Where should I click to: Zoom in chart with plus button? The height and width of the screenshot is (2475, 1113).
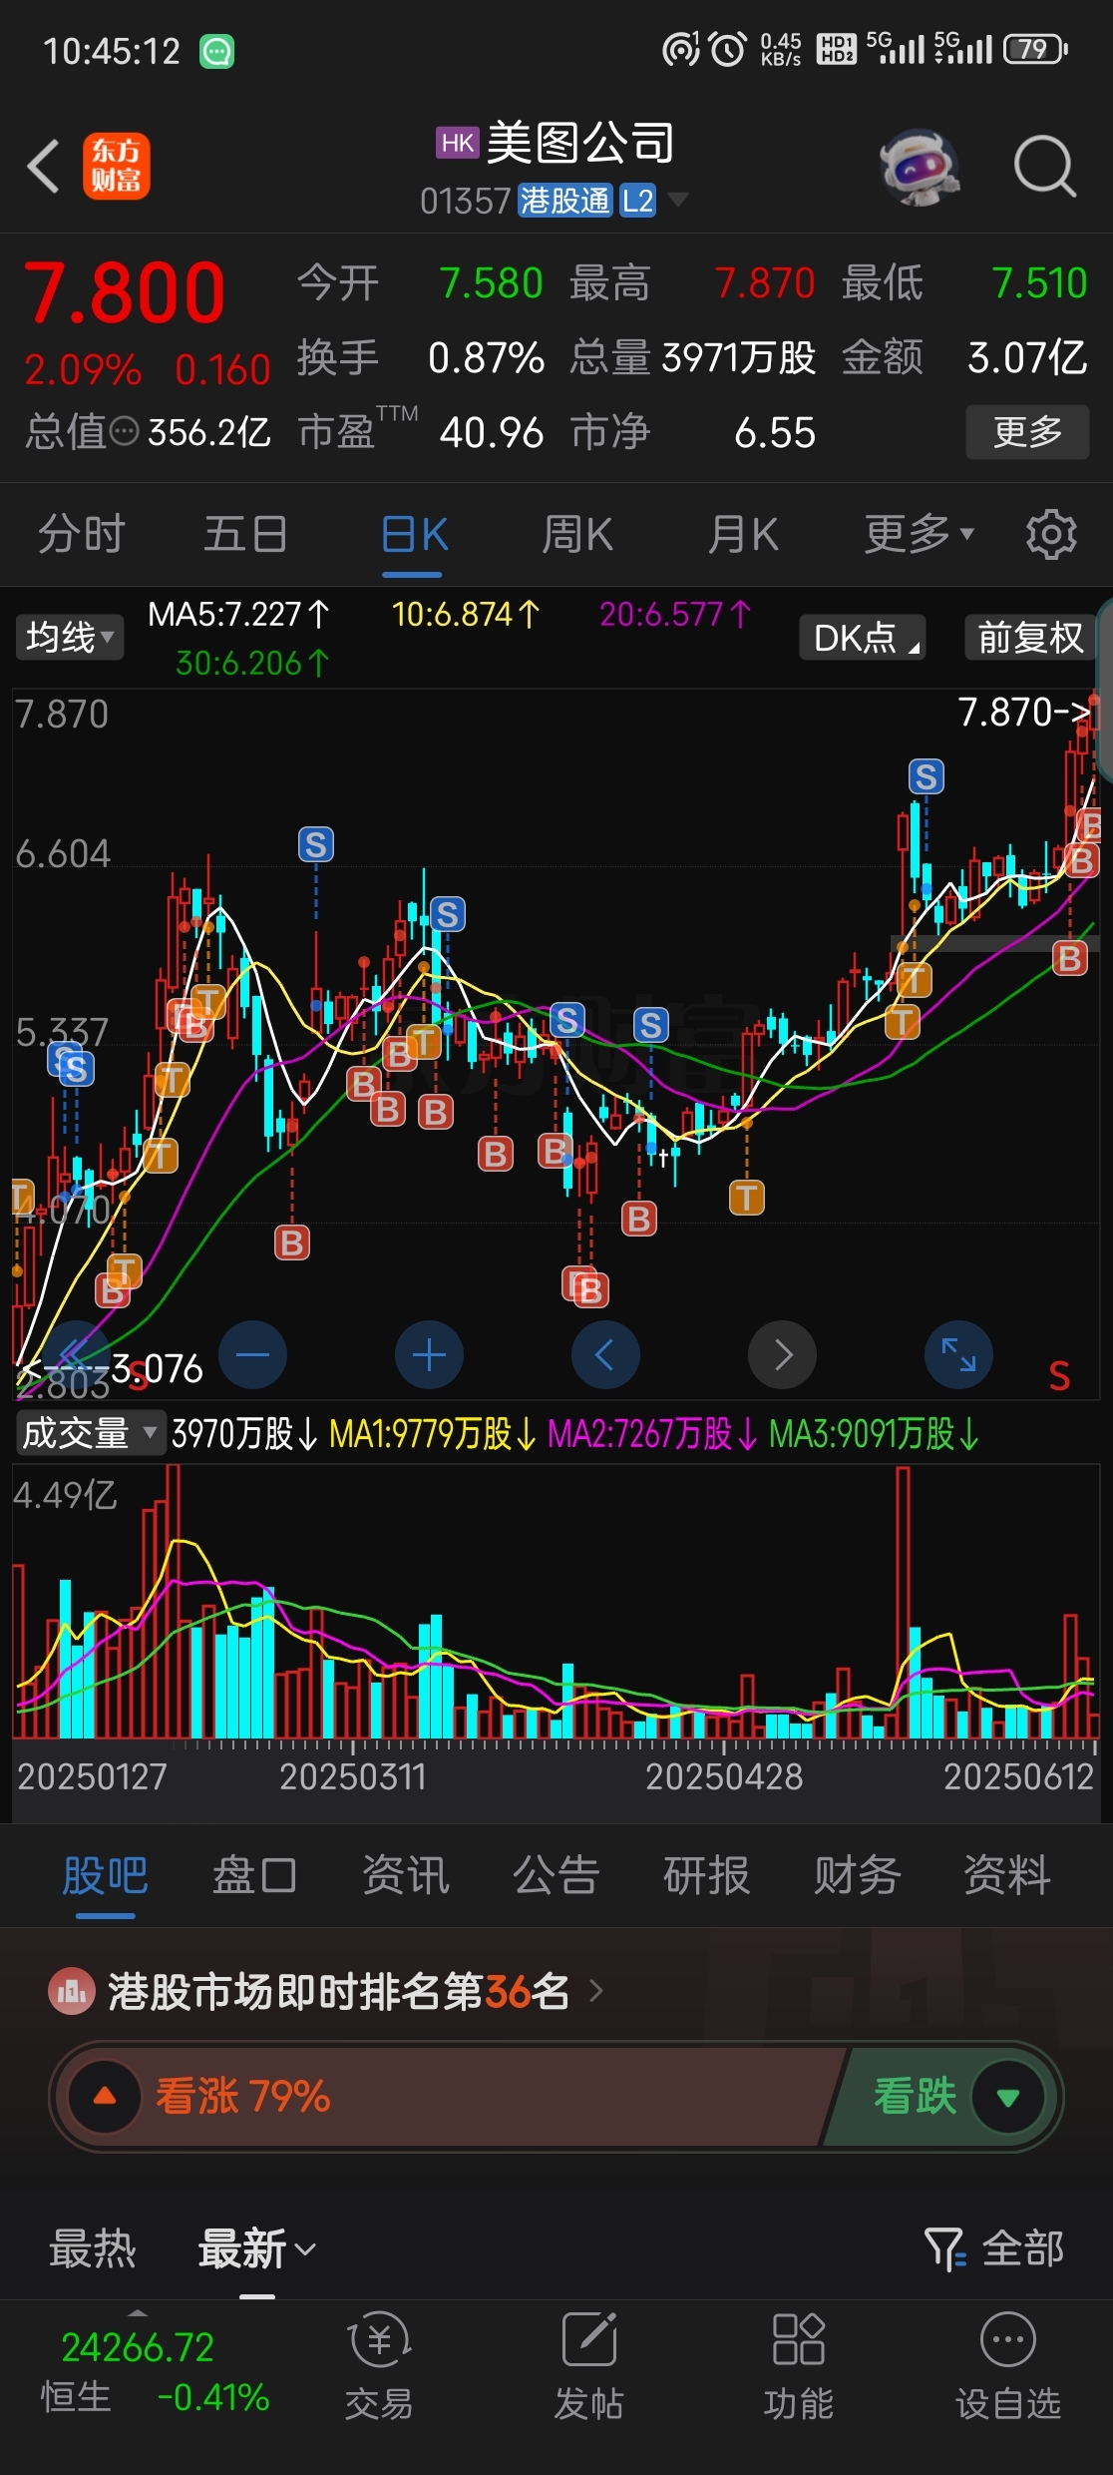pos(429,1354)
